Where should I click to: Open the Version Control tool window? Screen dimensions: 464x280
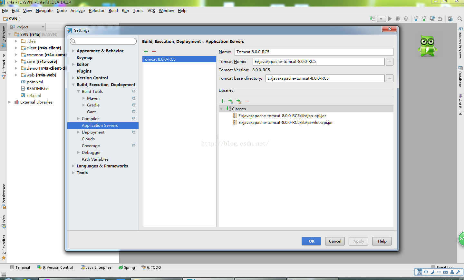click(55, 267)
